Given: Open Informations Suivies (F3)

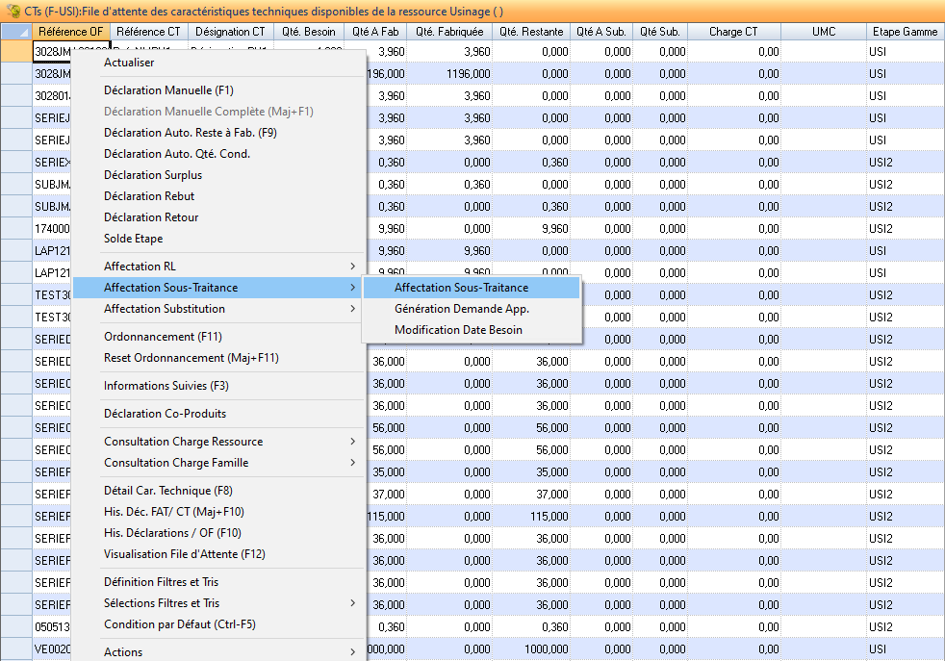Looking at the screenshot, I should [166, 386].
